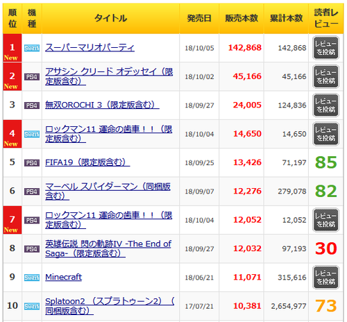Viewport: 347px width, 322px height.
Task: Post review for Minecraft
Action: [326, 278]
